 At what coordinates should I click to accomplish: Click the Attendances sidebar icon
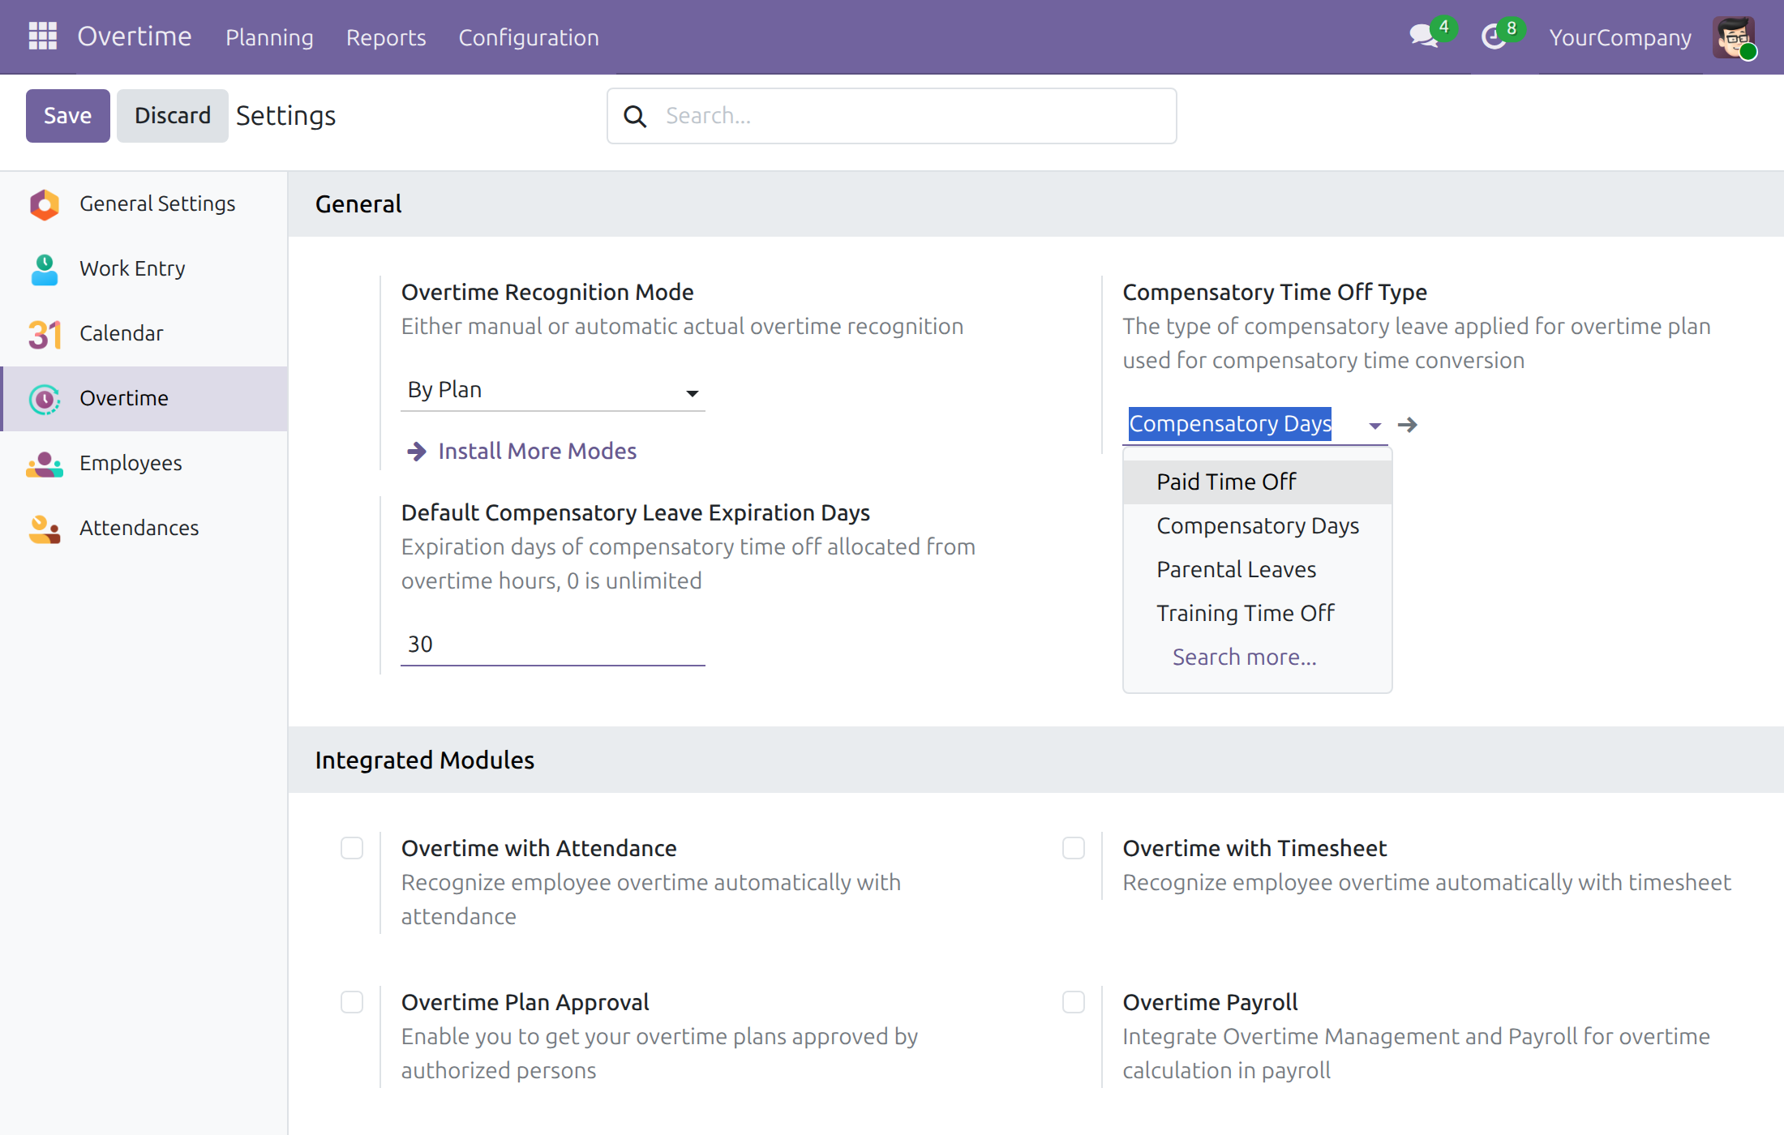point(45,529)
